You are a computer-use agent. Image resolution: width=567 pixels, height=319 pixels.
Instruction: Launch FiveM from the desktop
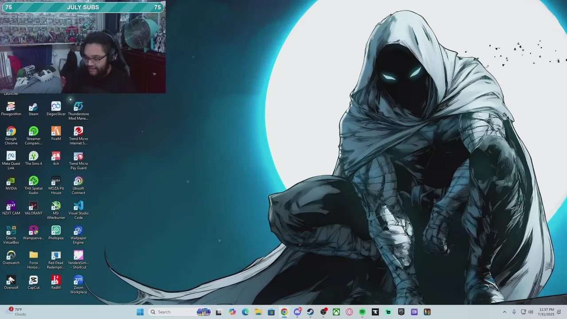(x=56, y=133)
